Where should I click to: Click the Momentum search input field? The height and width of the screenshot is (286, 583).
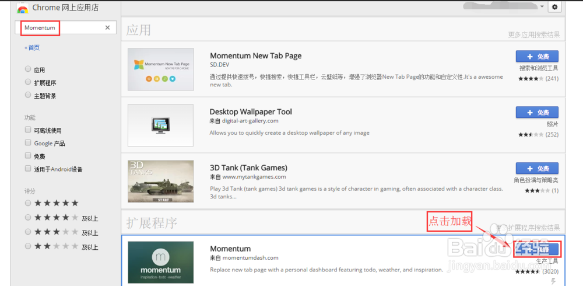(x=65, y=27)
